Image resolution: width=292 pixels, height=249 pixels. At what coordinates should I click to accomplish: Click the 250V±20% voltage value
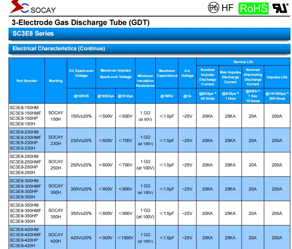[x=81, y=165]
